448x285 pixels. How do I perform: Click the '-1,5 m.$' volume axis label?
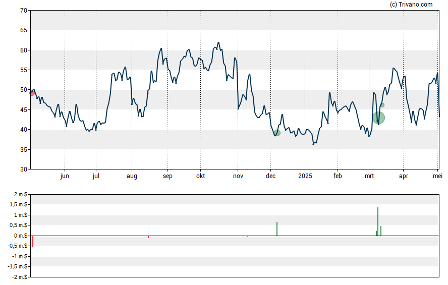pos(18,267)
